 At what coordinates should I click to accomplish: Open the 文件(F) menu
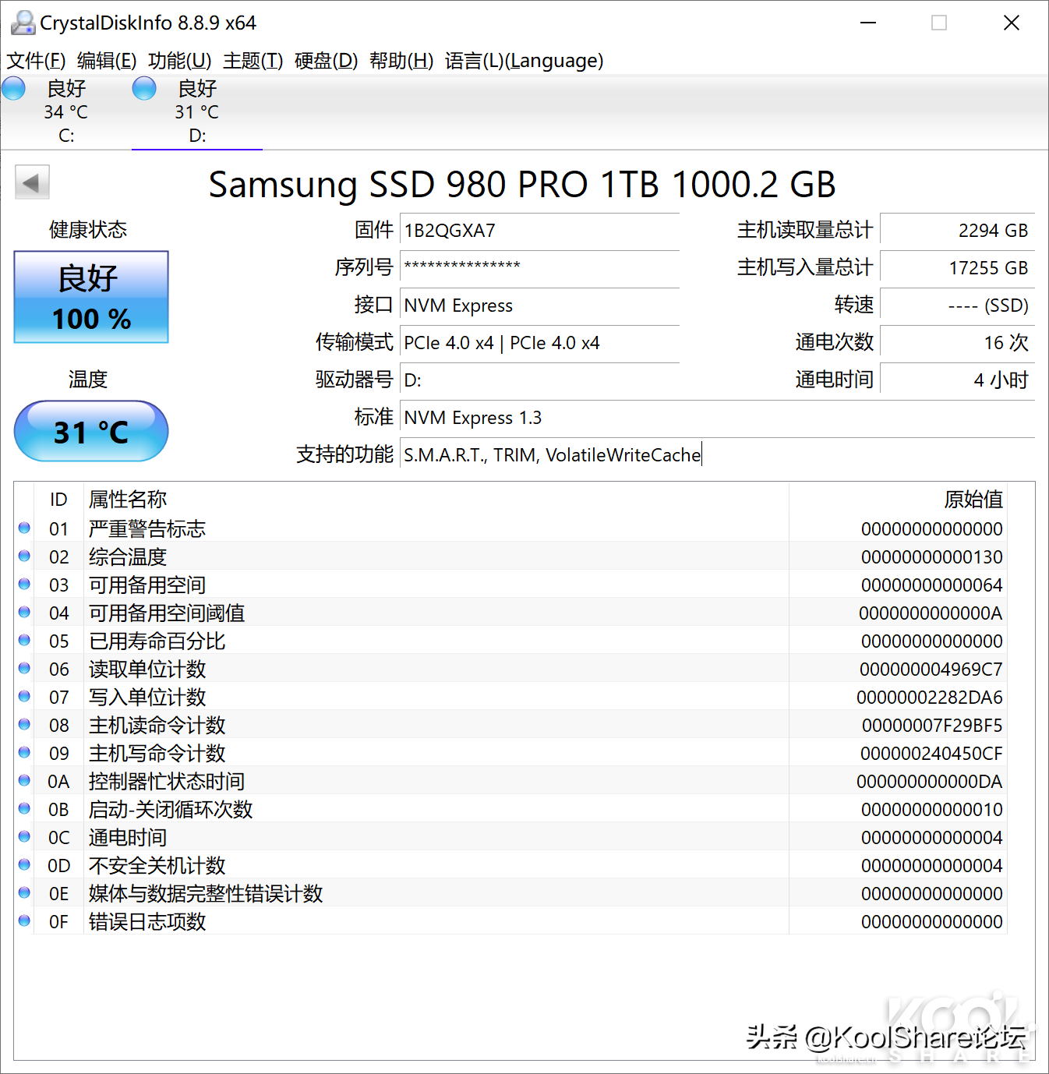pyautogui.click(x=36, y=61)
